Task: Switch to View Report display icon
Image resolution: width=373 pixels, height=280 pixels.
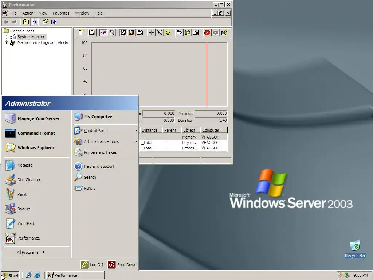Action: pyautogui.click(x=140, y=32)
